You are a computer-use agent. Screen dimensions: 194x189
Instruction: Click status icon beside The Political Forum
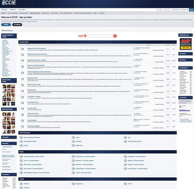[22, 103]
